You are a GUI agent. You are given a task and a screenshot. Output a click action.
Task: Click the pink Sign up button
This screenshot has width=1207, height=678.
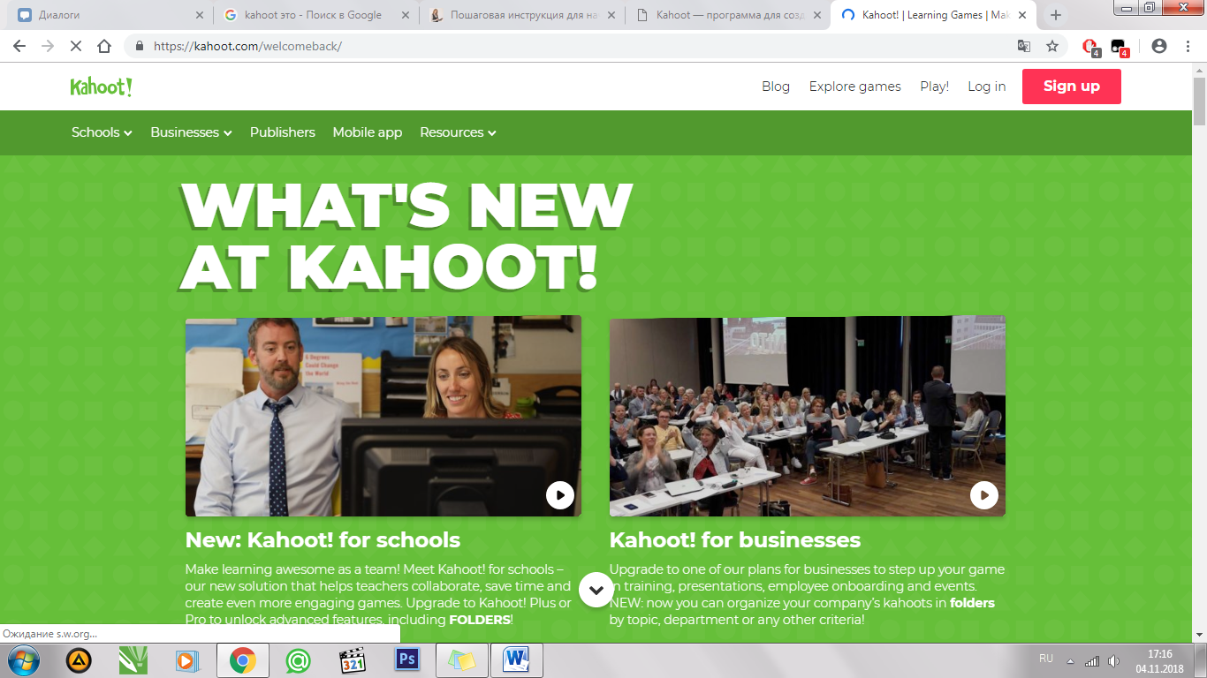coord(1072,87)
